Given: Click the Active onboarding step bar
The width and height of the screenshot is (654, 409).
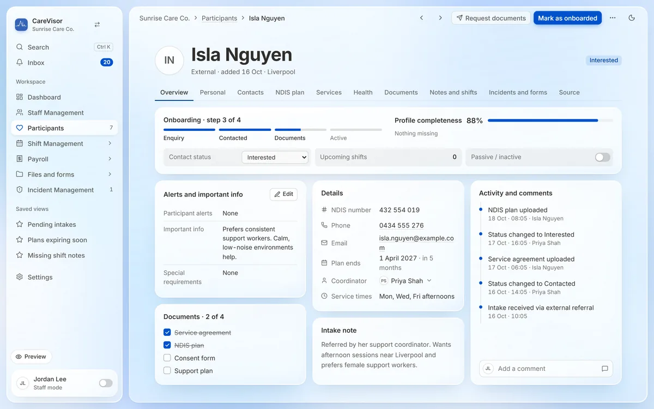Looking at the screenshot, I should click(356, 130).
